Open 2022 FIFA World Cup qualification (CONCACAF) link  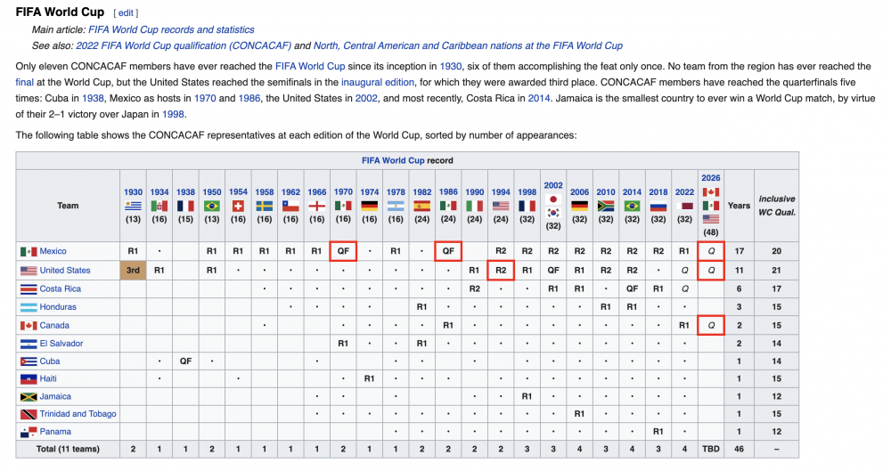(x=184, y=45)
